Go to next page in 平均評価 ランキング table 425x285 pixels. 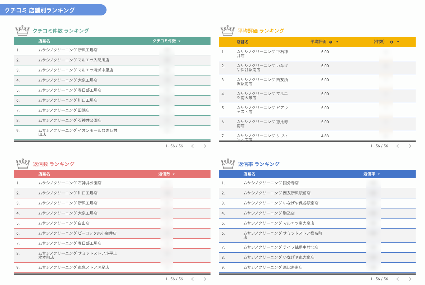click(x=410, y=146)
